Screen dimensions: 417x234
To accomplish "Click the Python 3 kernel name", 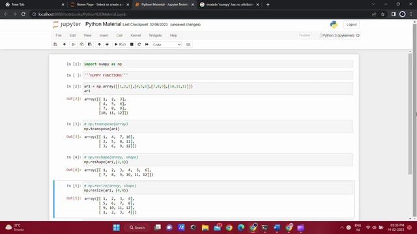I will (x=338, y=35).
